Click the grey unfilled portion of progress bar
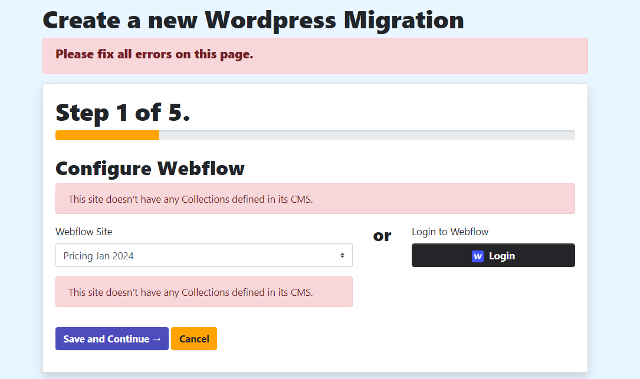The height and width of the screenshot is (379, 640). (x=366, y=136)
